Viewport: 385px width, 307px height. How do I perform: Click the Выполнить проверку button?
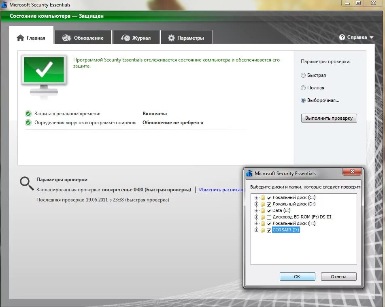[329, 118]
